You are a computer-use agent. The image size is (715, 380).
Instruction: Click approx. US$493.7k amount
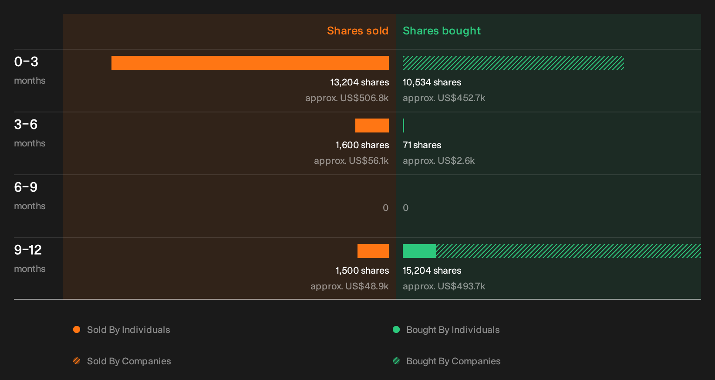(444, 286)
